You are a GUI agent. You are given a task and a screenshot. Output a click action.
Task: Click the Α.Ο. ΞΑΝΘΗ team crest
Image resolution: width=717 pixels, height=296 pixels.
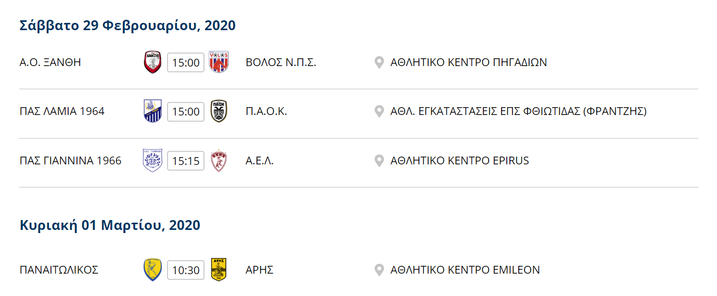(152, 62)
